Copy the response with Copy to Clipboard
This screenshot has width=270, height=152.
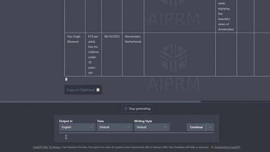click(83, 90)
